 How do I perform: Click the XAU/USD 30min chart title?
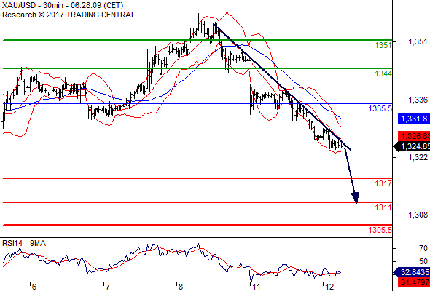(x=63, y=5)
